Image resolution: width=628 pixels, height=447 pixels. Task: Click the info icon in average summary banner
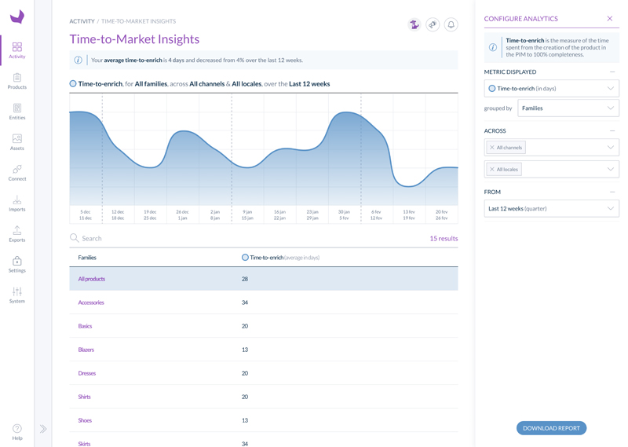click(x=78, y=60)
